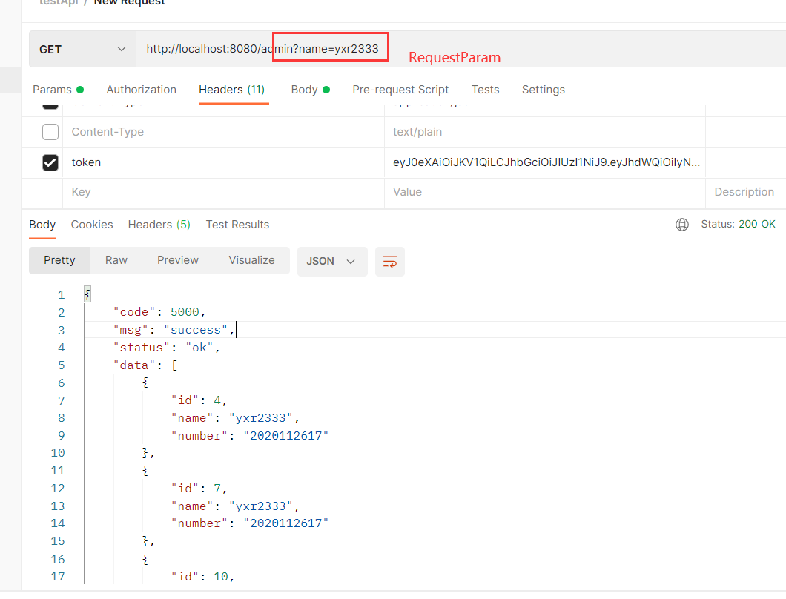The height and width of the screenshot is (599, 786).
Task: Click the empty header Key field
Action: coord(222,192)
